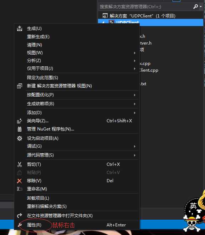Open the search options dropdown arrow
The width and height of the screenshot is (205, 235).
point(201,6)
